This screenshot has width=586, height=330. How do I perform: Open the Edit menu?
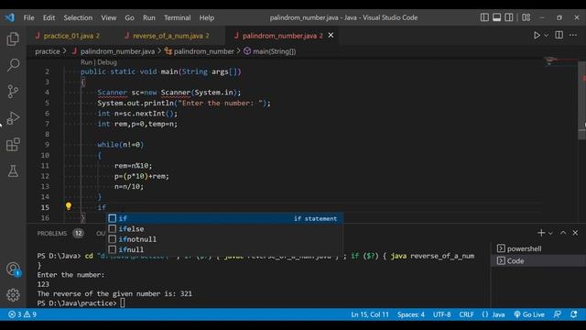coord(49,17)
